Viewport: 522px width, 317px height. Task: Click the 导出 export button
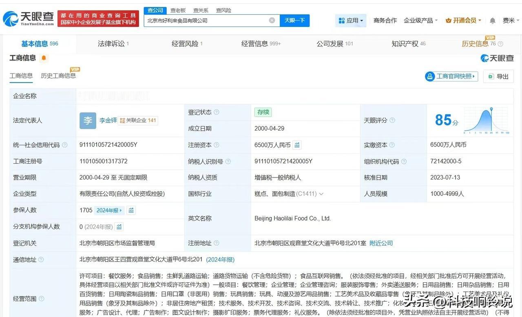pyautogui.click(x=498, y=76)
